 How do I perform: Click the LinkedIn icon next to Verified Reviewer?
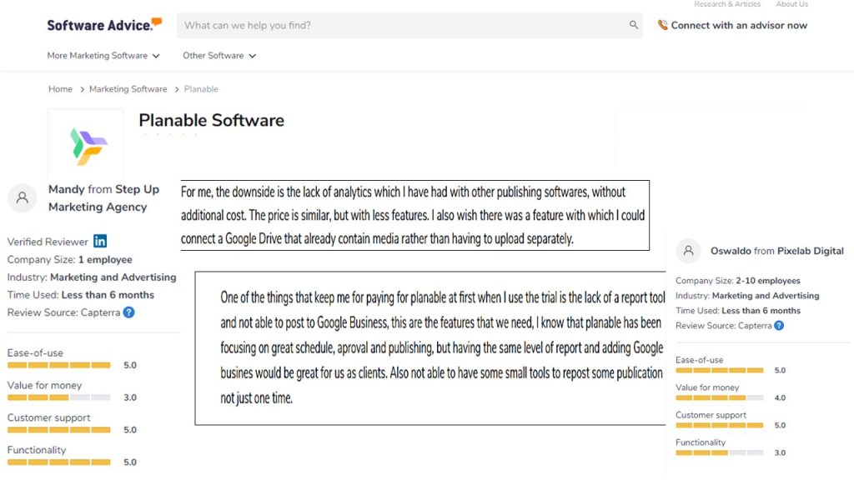[x=100, y=241]
